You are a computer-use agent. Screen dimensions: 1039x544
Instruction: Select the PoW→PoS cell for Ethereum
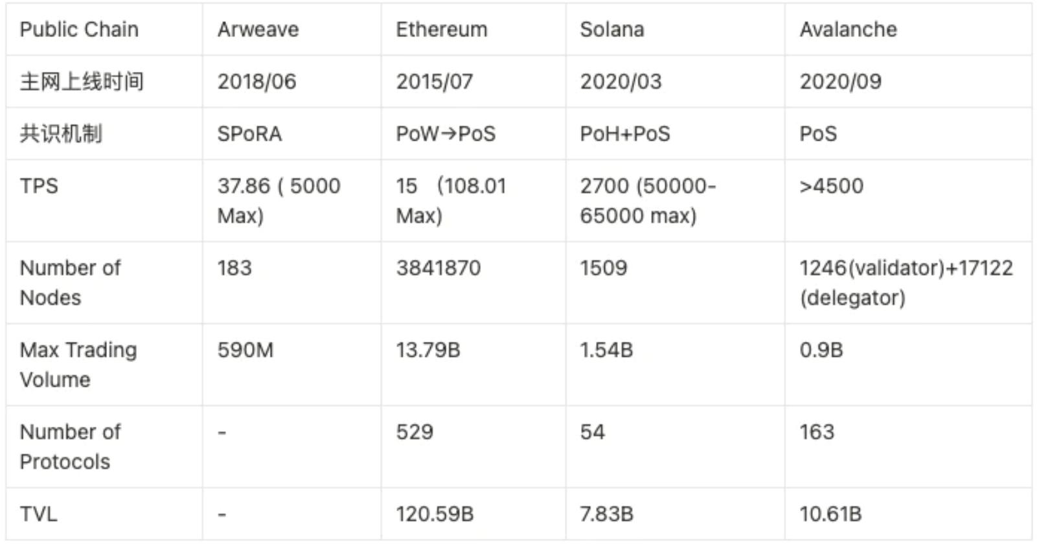point(446,134)
